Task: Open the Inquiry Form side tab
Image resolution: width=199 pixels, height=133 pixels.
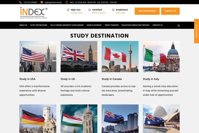Action: (x=196, y=31)
